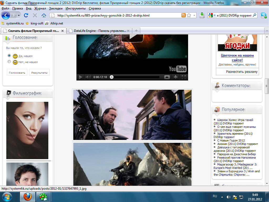Image resolution: width=269 pixels, height=202 pixels.
Task: Click the stop loading X icon
Action: point(35,16)
